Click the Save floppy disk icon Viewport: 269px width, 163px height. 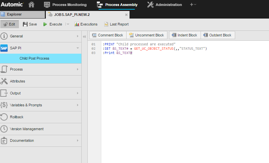point(25,24)
